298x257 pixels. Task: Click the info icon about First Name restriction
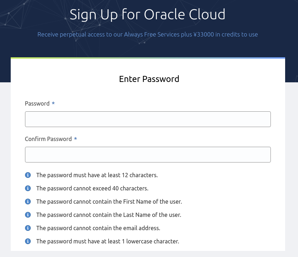(x=28, y=202)
